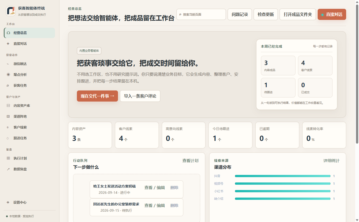This screenshot has height=222, width=359.
Task: Click the grid icon beside 执行计划
Action: tap(8, 158)
